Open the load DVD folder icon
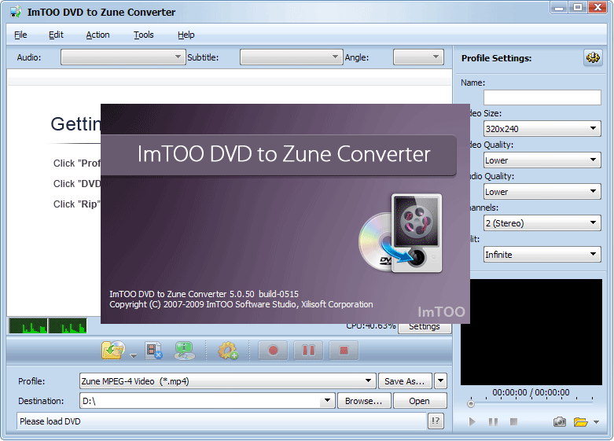The height and width of the screenshot is (441, 614). pos(113,350)
